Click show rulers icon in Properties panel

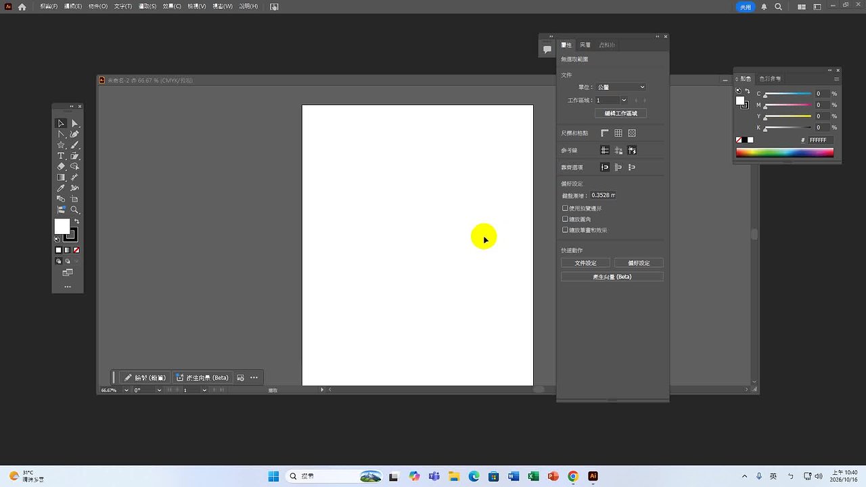click(x=605, y=133)
